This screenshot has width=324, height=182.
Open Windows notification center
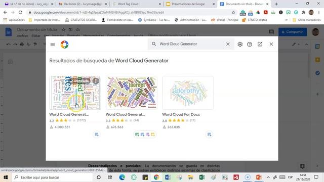tap(316, 177)
